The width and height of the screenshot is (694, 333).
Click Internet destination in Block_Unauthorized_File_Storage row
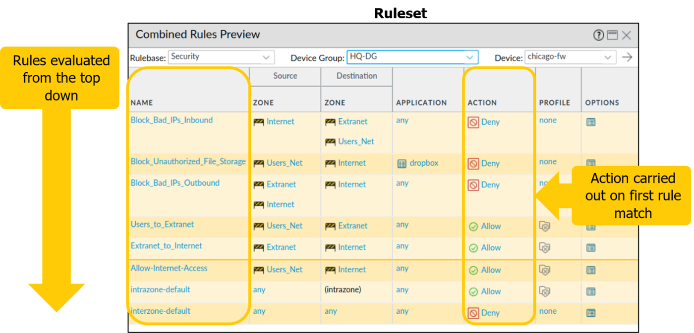[352, 163]
